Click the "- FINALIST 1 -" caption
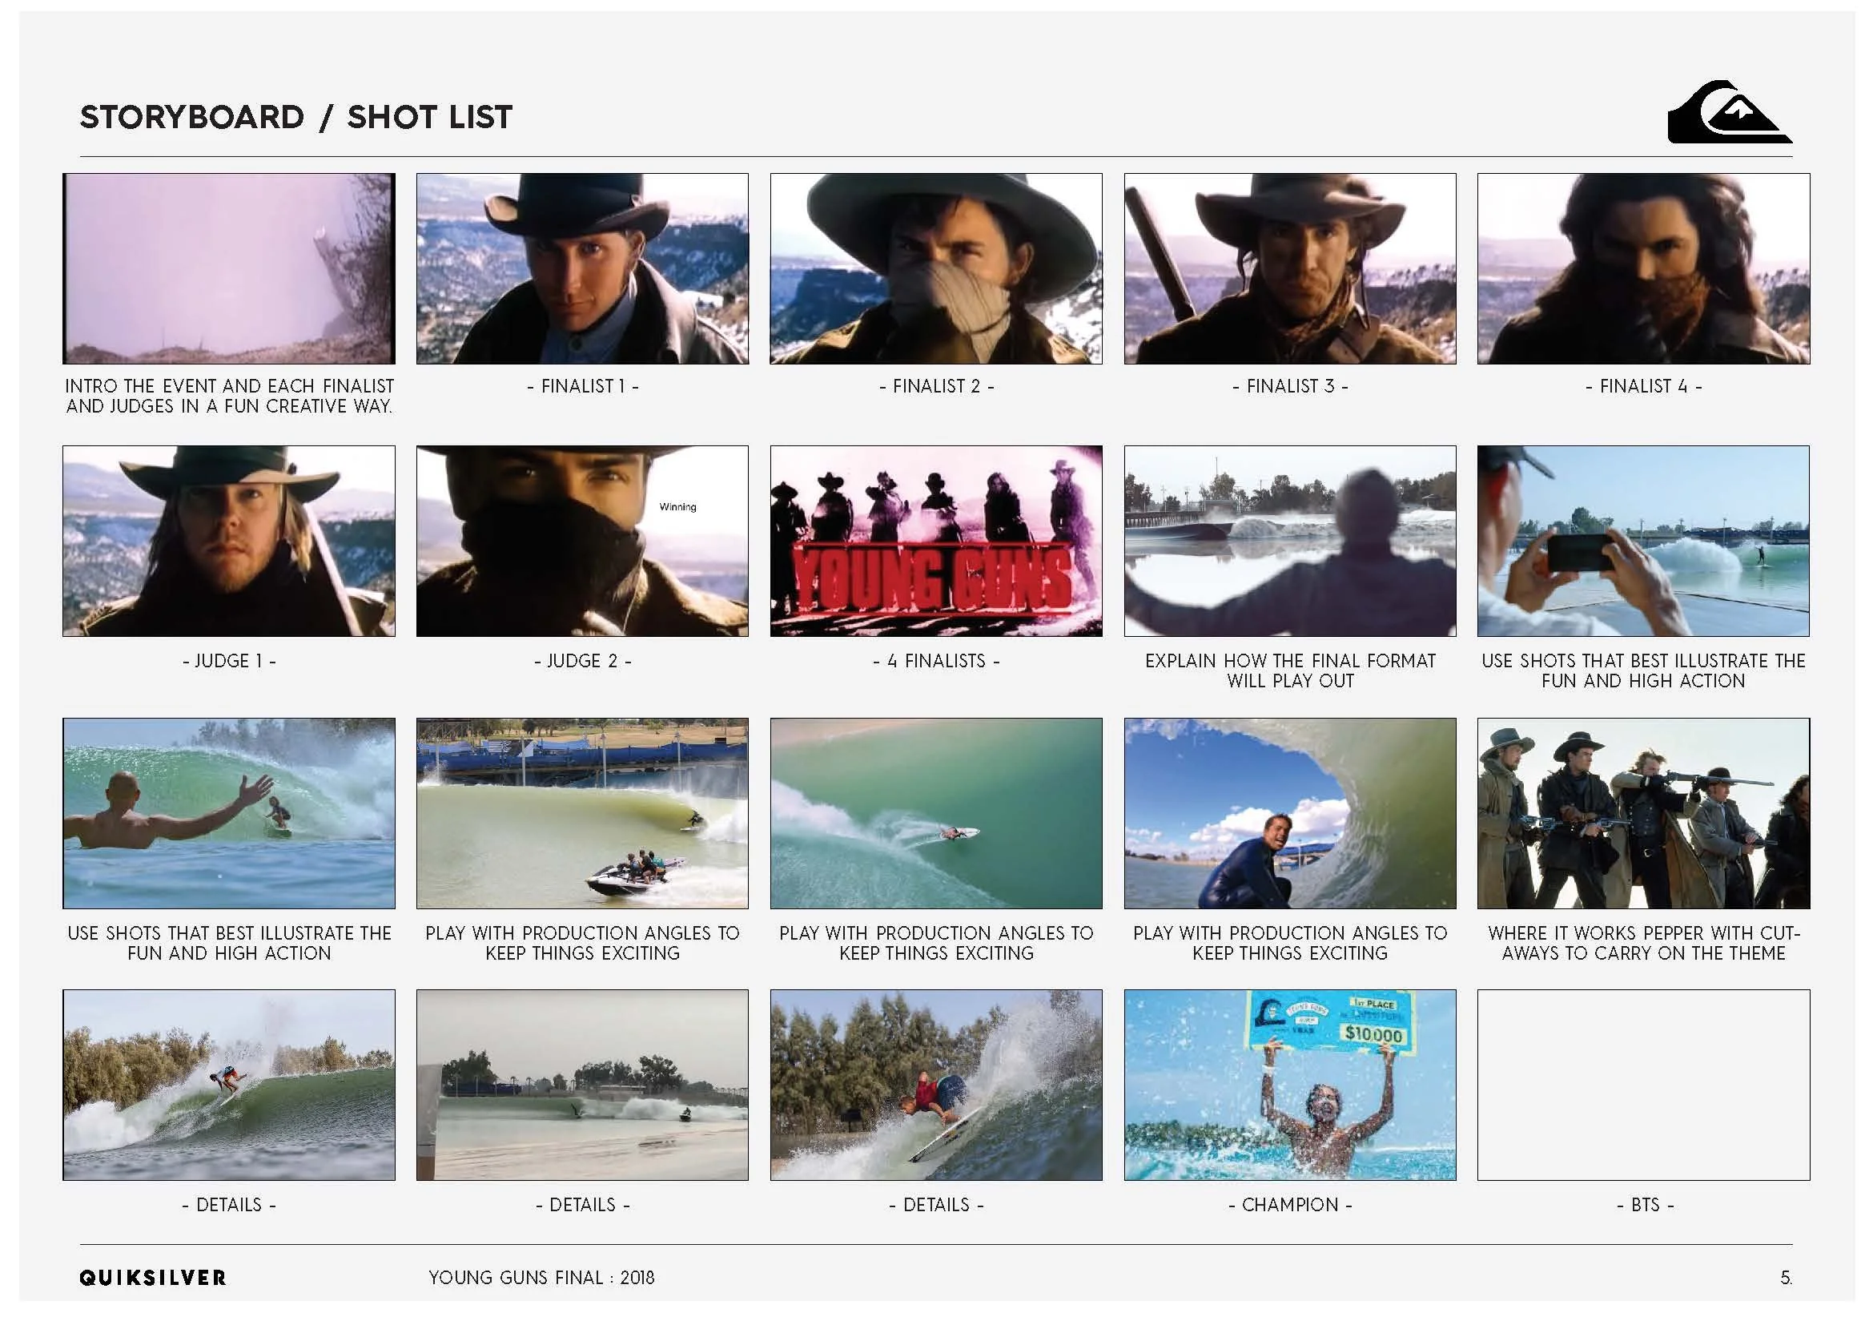The image size is (1873, 1325). click(x=582, y=386)
